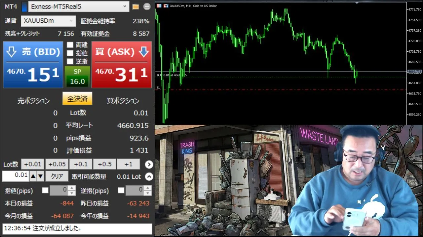Click the blue 売 (BID) sell button
The width and height of the screenshot is (423, 237).
pyautogui.click(x=33, y=65)
